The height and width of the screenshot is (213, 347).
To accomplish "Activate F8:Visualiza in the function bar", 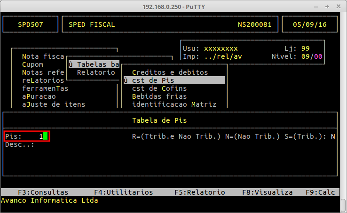I will [x=267, y=192].
